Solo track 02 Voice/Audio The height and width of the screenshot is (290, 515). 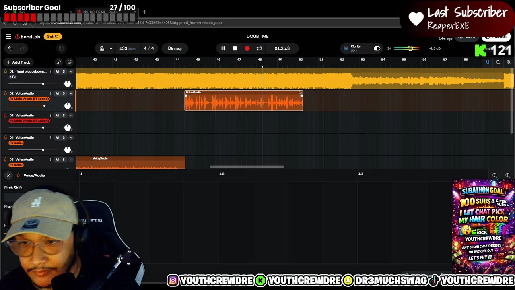pos(63,93)
